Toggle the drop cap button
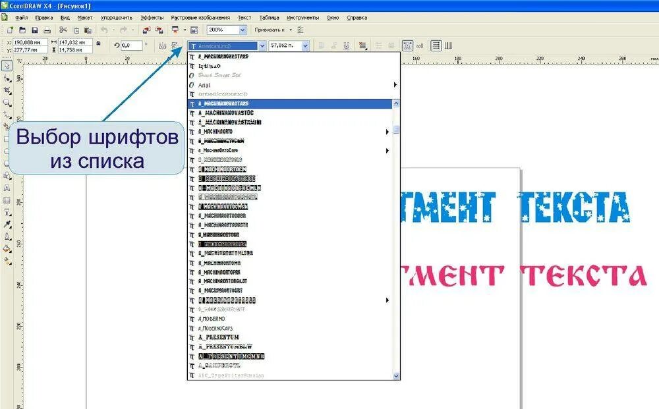Image resolution: width=659 pixels, height=409 pixels. [x=391, y=45]
